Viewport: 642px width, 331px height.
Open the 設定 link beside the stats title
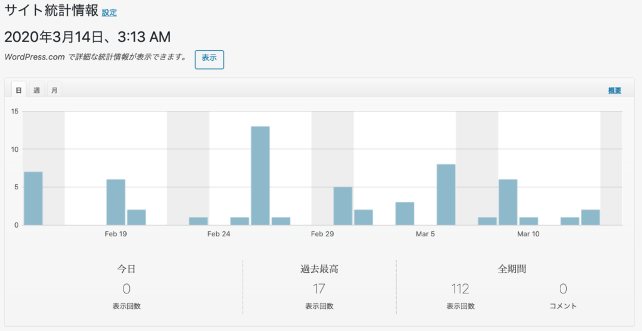(x=109, y=13)
